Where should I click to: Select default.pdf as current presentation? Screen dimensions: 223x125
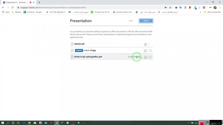point(148,44)
